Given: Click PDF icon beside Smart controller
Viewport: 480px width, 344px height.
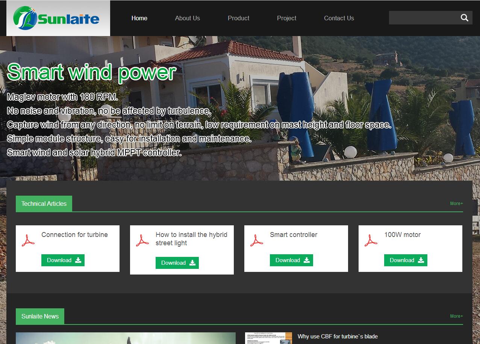Looking at the screenshot, I should (257, 240).
